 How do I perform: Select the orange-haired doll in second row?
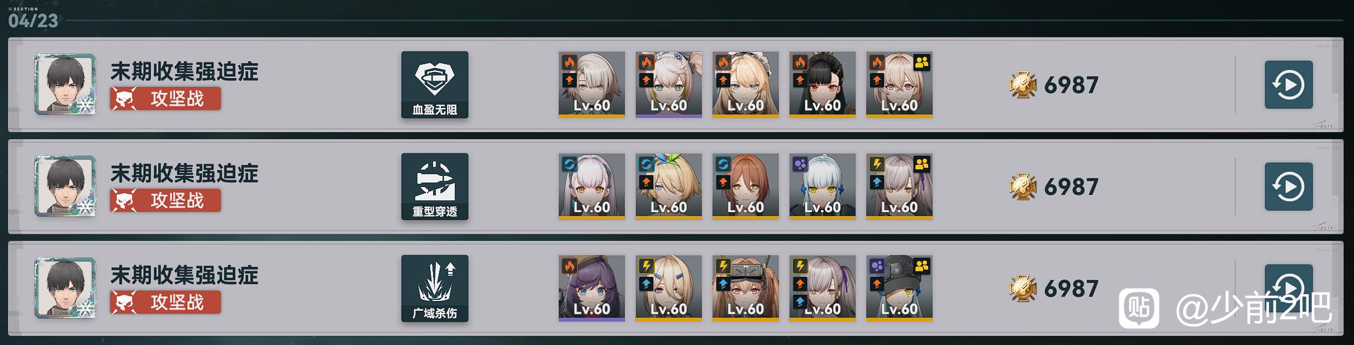coord(745,186)
